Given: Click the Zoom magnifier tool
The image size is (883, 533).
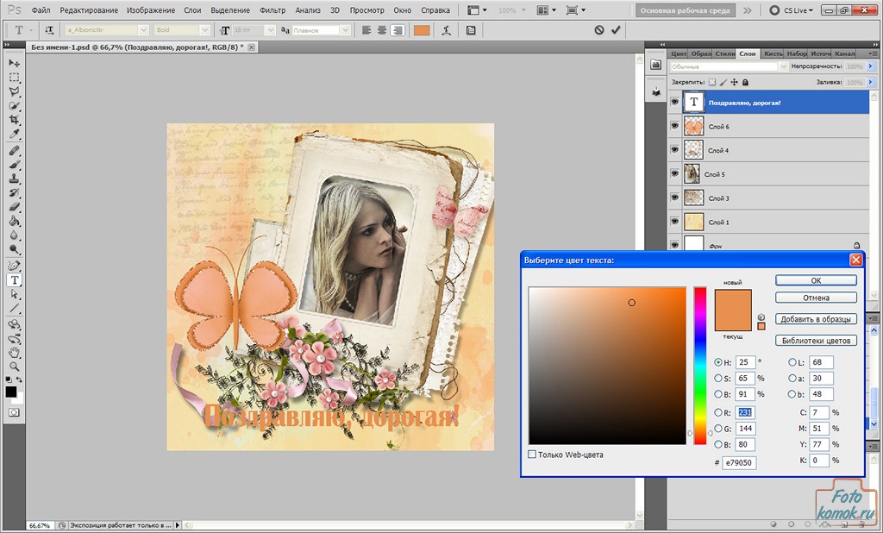Looking at the screenshot, I should tap(15, 367).
